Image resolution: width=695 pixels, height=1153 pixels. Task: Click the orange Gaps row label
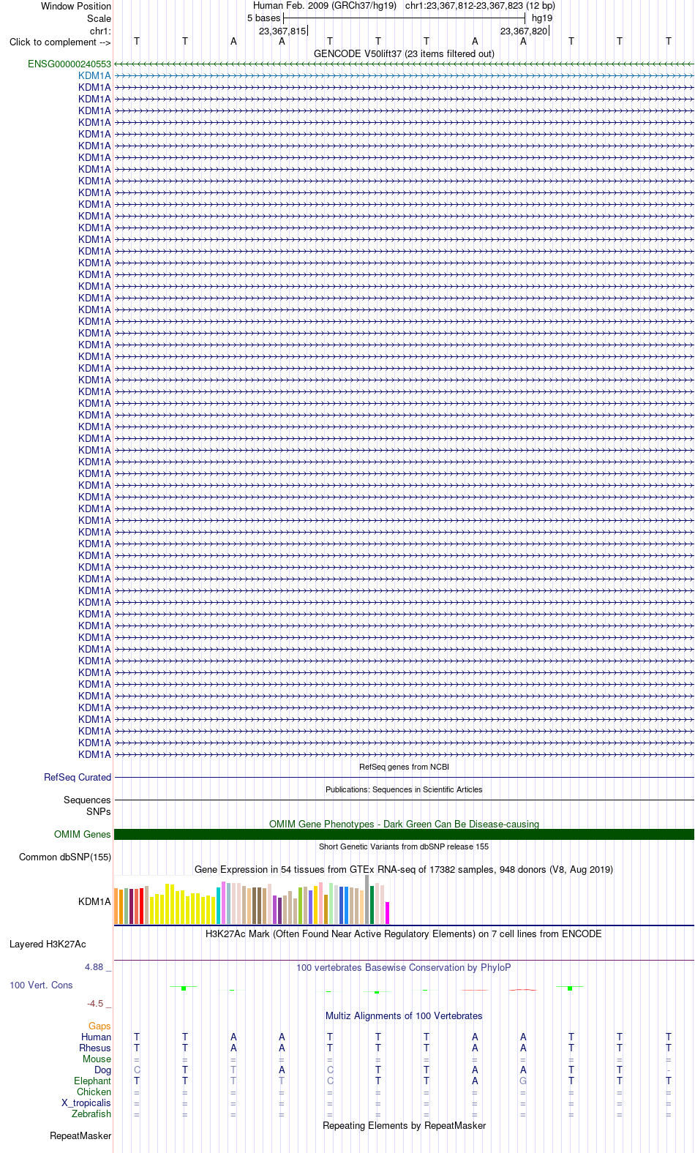coord(99,1026)
